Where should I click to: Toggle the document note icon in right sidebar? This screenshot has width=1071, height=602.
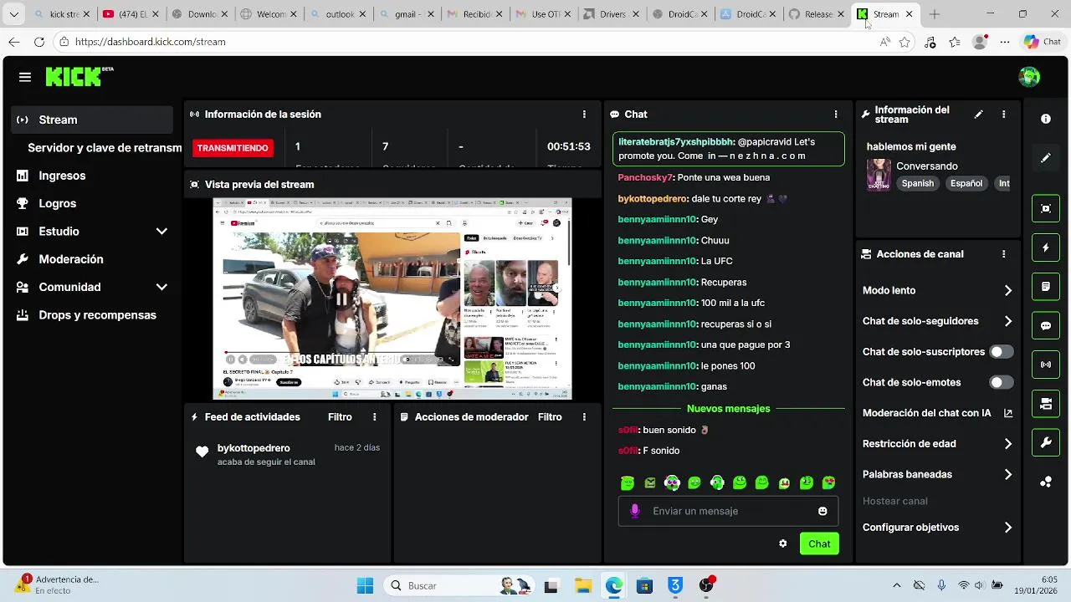[1046, 287]
